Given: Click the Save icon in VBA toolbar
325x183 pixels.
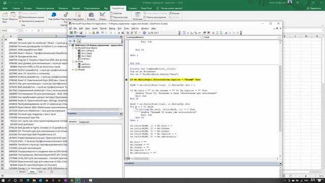Looking at the screenshot, I should (81, 33).
